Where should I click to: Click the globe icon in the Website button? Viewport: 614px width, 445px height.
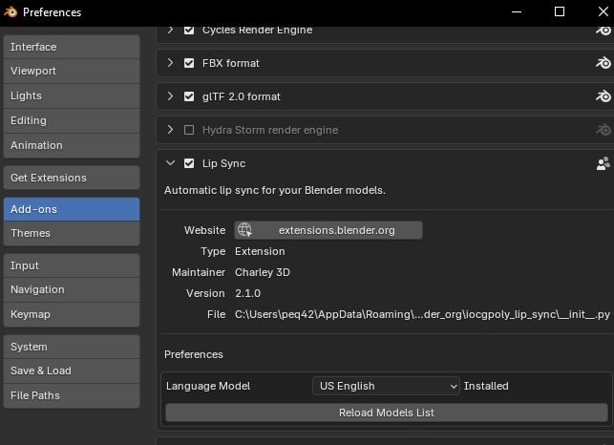[245, 230]
